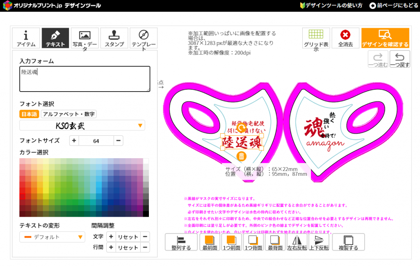Screen dimensions: 420x267
Task: Decrease 行間 spacing with minus
Action: click(145, 247)
